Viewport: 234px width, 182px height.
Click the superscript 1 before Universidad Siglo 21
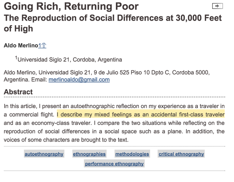(x=16, y=58)
